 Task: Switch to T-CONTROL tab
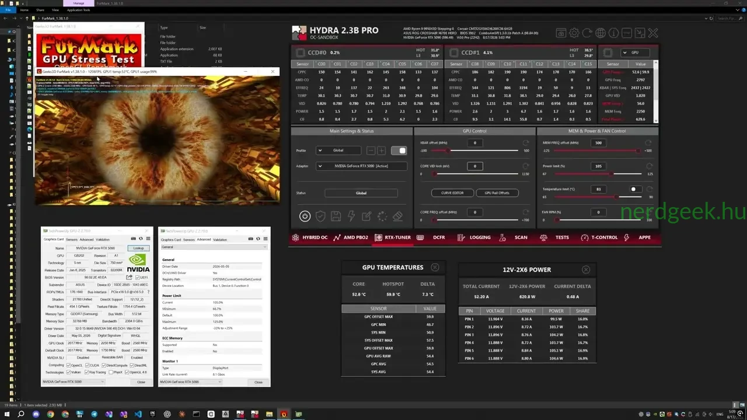[599, 237]
